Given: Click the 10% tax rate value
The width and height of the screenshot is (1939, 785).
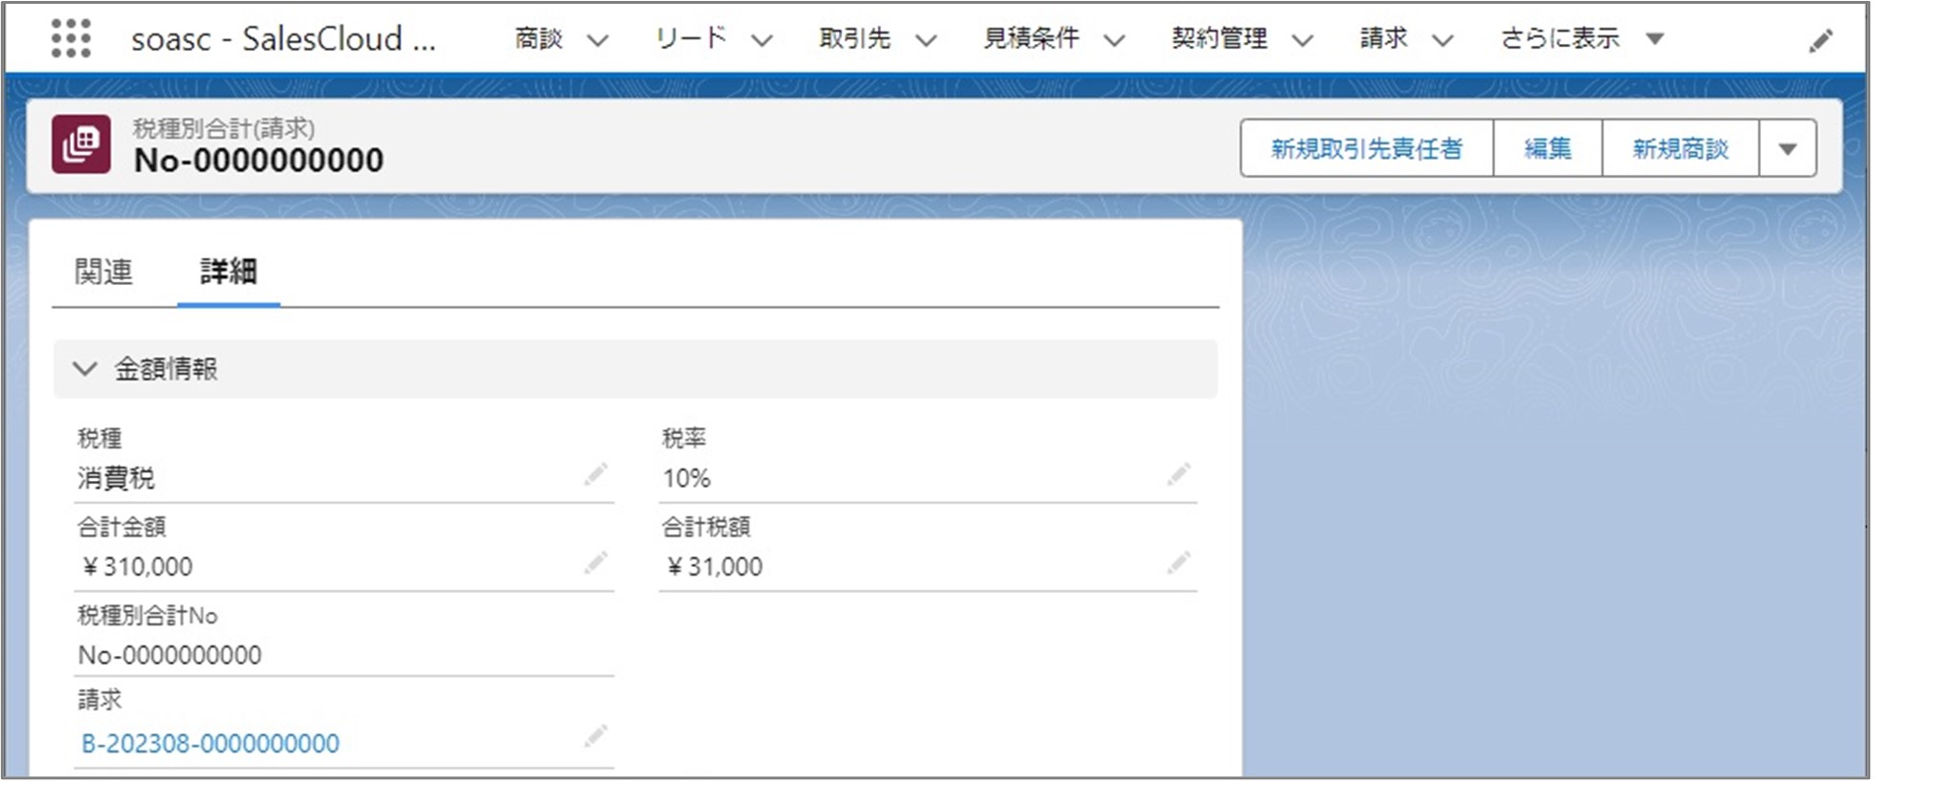Looking at the screenshot, I should point(687,478).
